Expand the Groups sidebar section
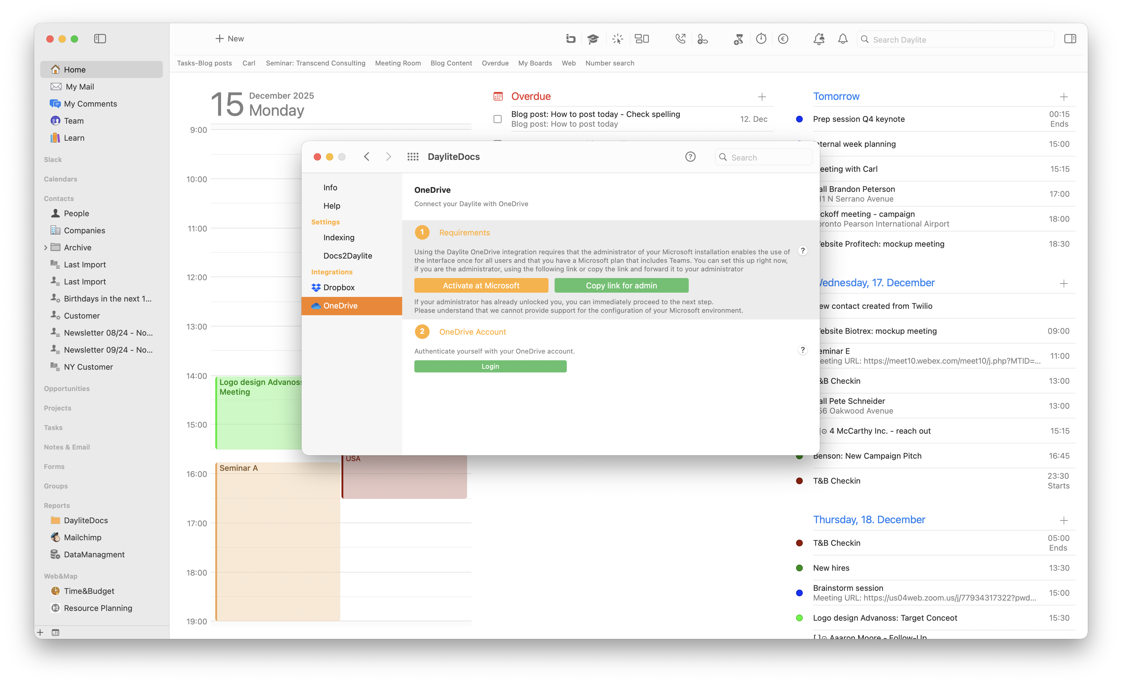Image resolution: width=1122 pixels, height=684 pixels. 55,486
